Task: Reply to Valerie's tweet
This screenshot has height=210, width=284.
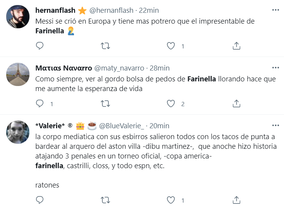Action: [x=40, y=200]
